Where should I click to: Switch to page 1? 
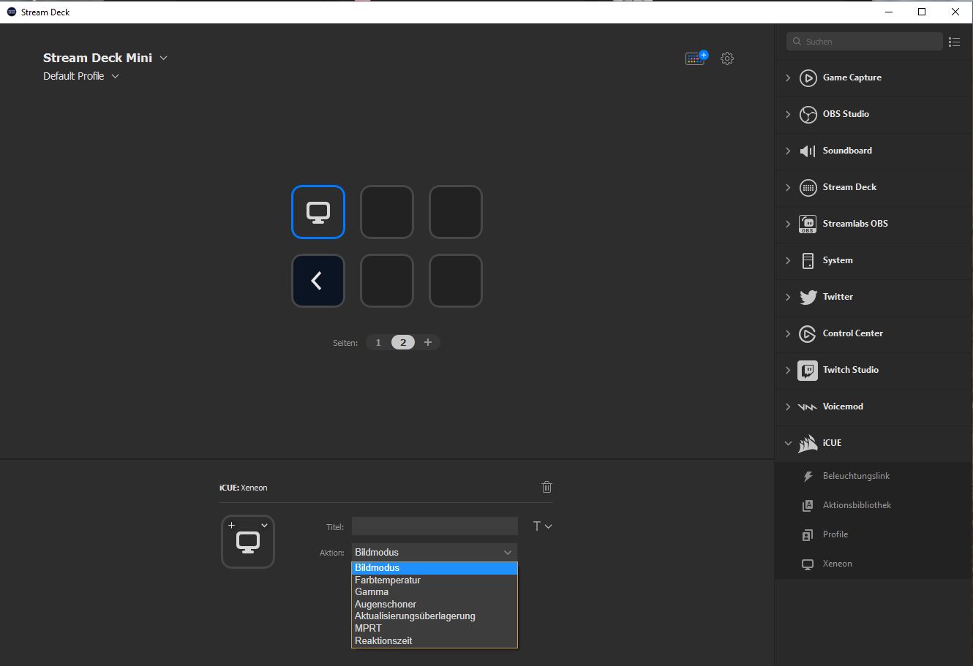click(378, 342)
